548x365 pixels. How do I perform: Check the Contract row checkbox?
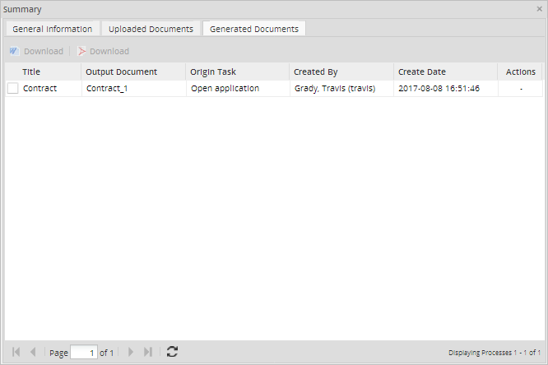(13, 88)
